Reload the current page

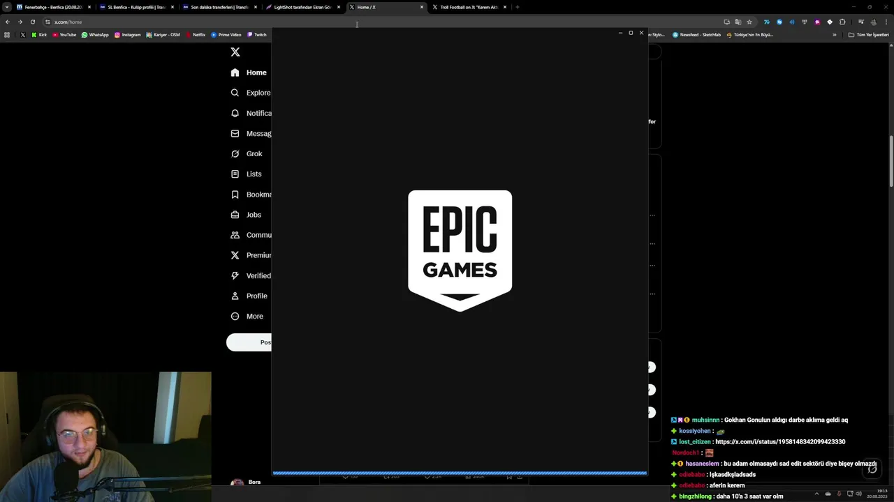coord(32,22)
